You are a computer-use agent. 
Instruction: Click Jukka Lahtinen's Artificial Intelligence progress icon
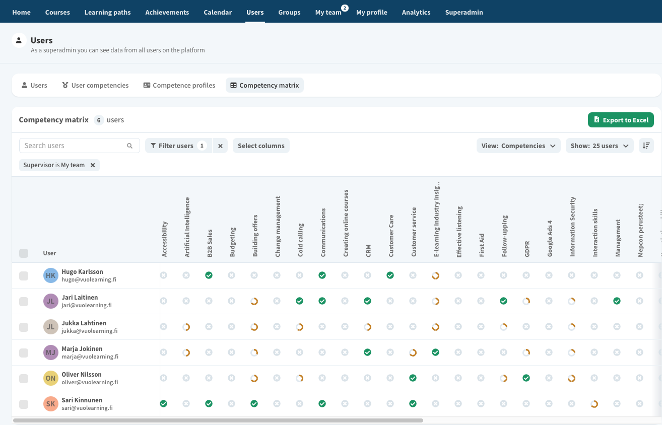[186, 327]
